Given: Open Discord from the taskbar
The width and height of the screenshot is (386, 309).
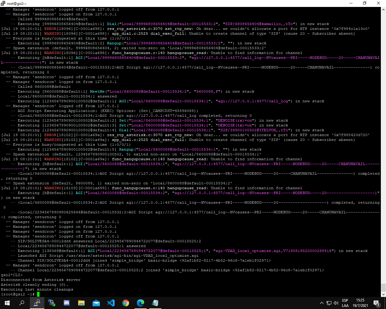Looking at the screenshot, I should click(x=67, y=303).
